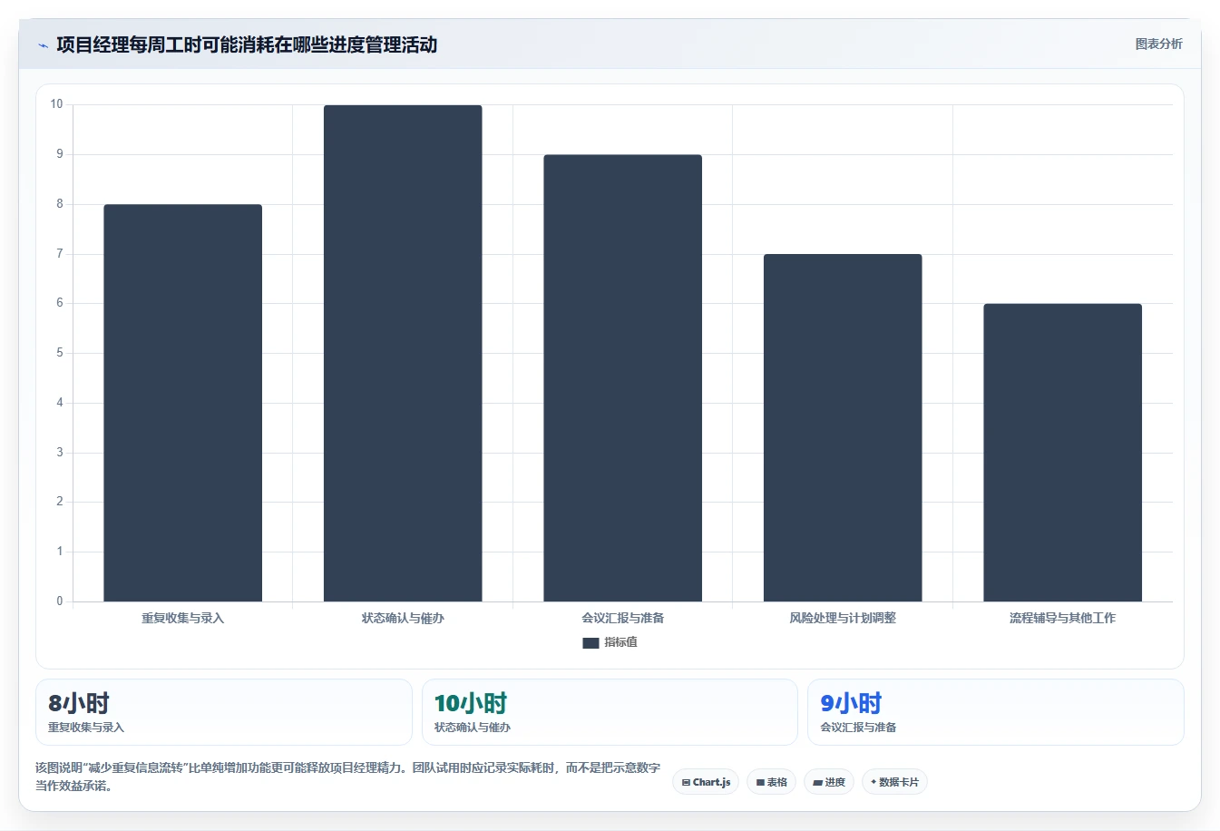Click the 重复收集与录入 bar

click(182, 403)
